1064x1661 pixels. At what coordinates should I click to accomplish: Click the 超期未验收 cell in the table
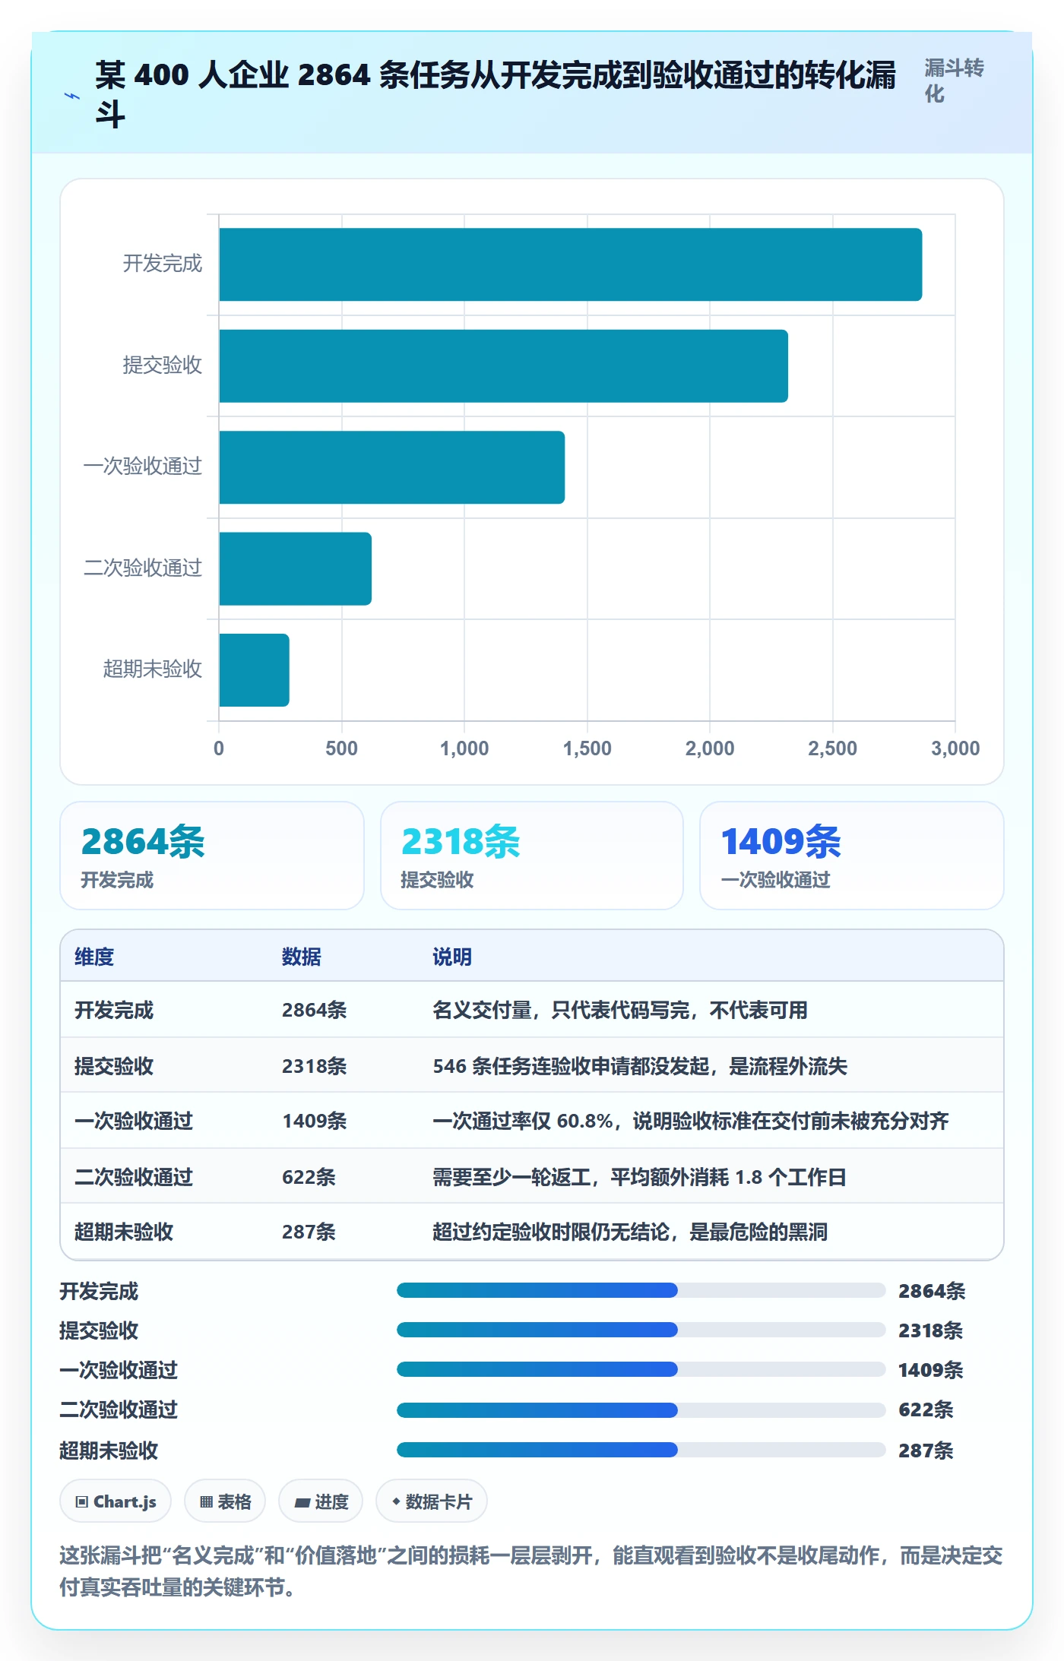click(x=124, y=1232)
